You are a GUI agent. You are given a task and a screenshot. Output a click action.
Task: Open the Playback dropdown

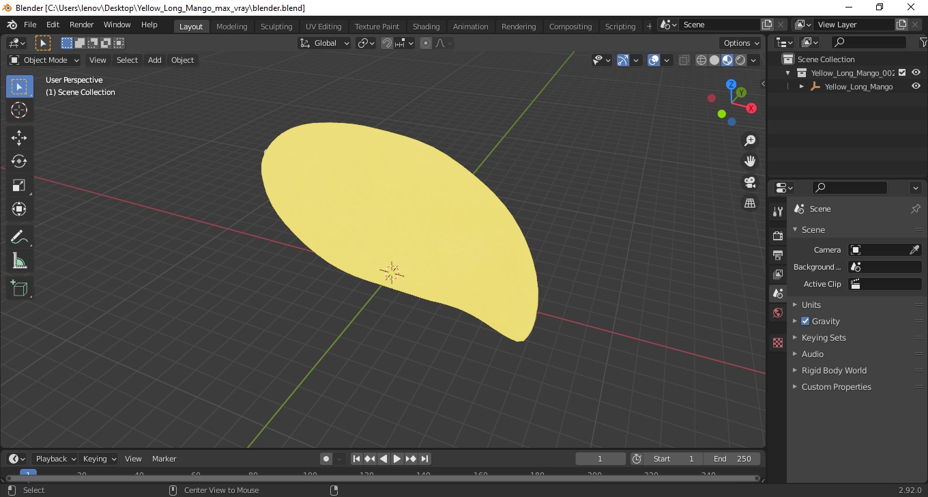coord(55,459)
